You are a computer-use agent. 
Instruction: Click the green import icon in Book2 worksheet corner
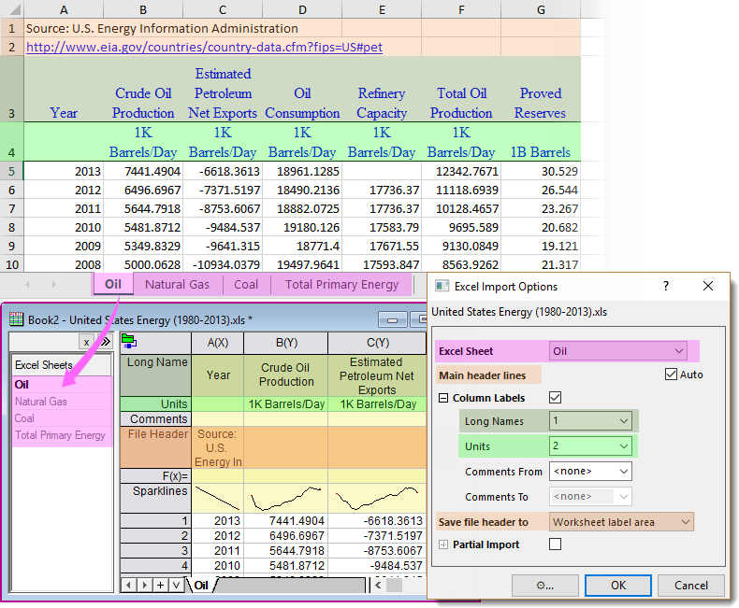click(x=129, y=341)
